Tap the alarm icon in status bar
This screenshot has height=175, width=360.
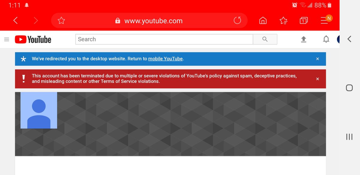(295, 5)
